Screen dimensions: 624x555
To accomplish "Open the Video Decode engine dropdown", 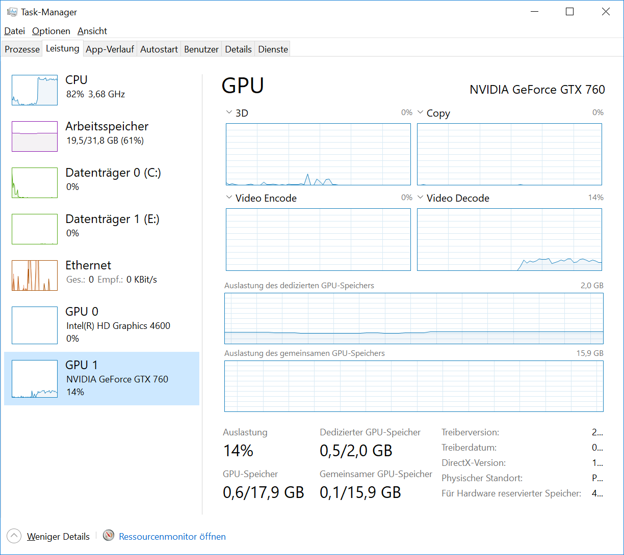I will point(420,198).
